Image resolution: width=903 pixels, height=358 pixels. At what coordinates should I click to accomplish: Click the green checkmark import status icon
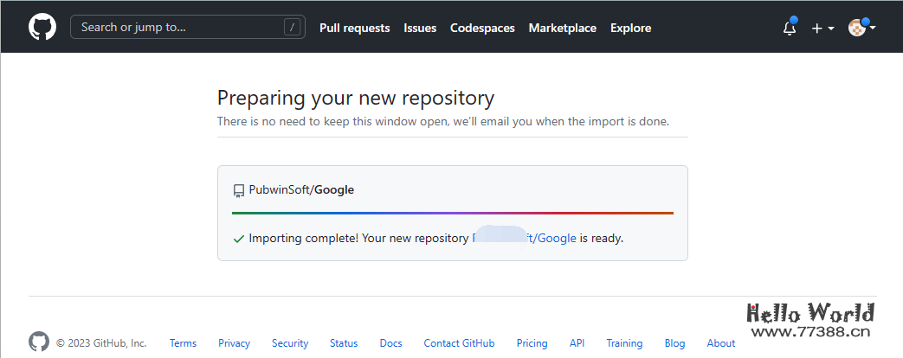(x=239, y=238)
